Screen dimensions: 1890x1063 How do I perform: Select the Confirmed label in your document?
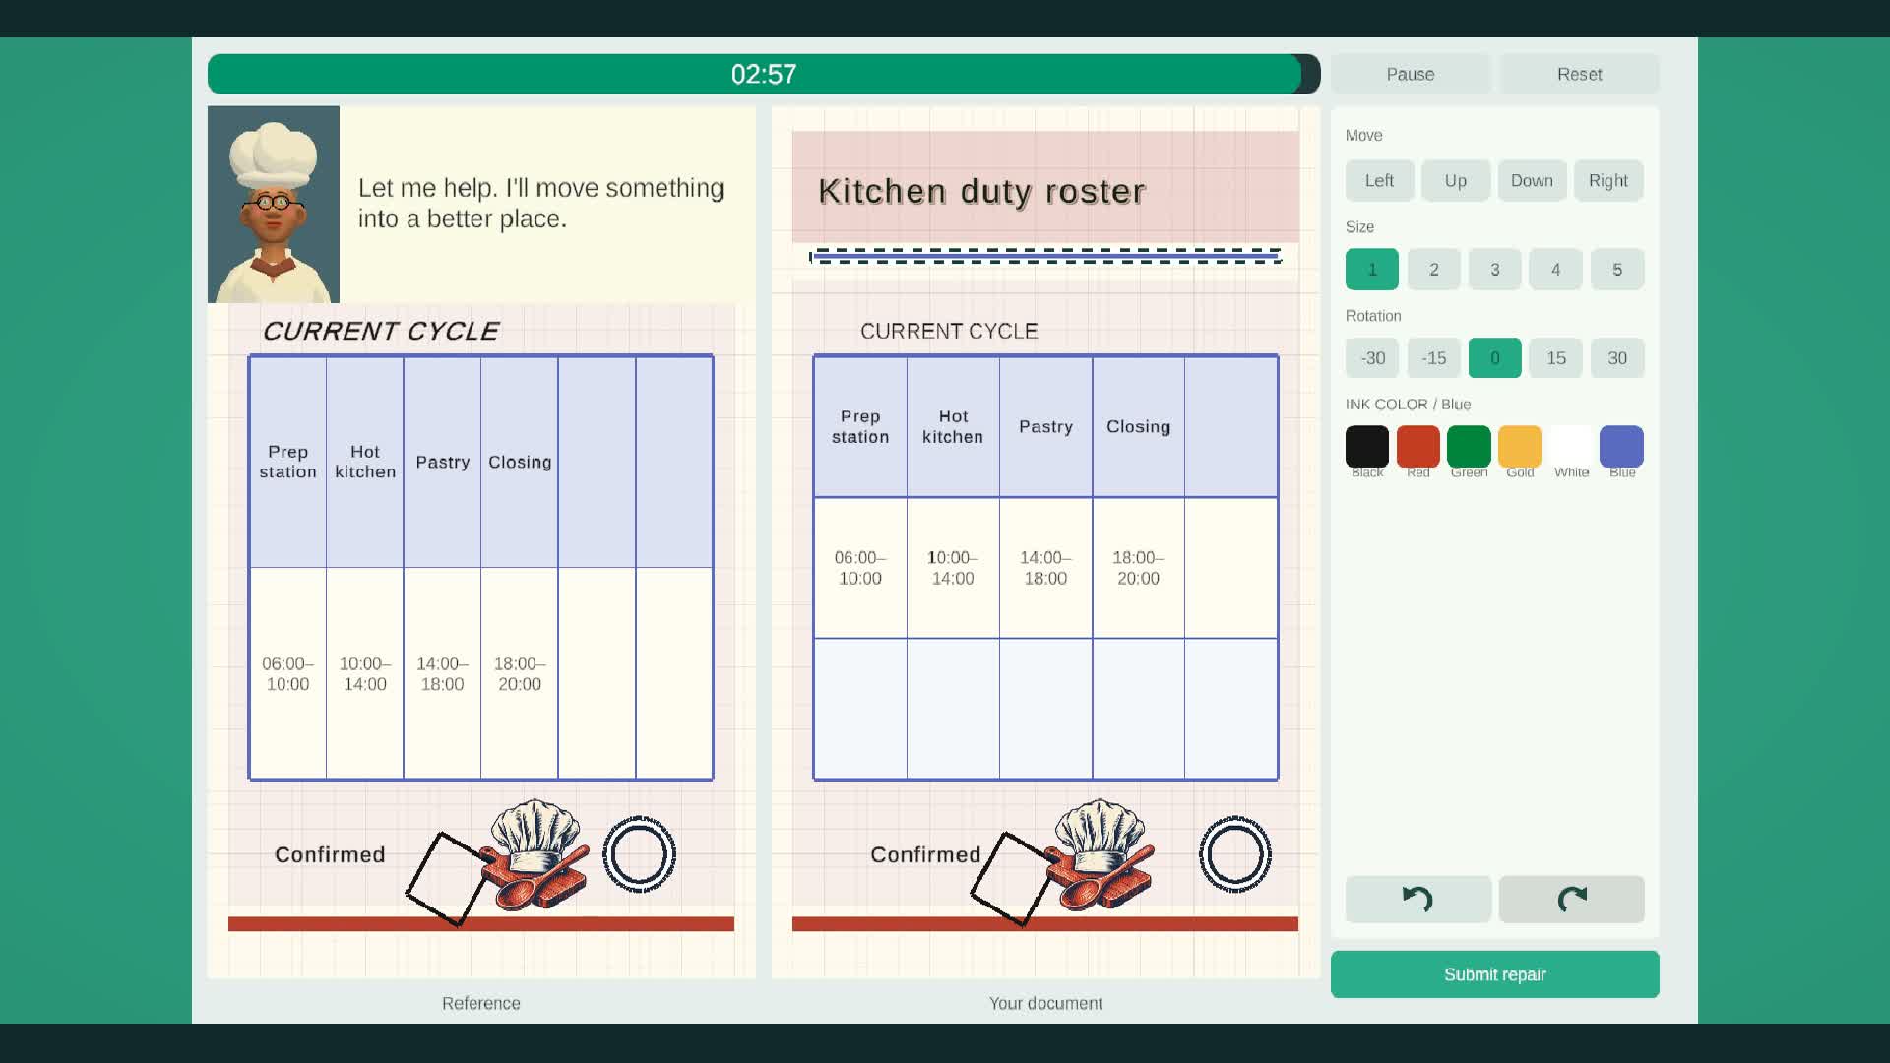coord(925,854)
